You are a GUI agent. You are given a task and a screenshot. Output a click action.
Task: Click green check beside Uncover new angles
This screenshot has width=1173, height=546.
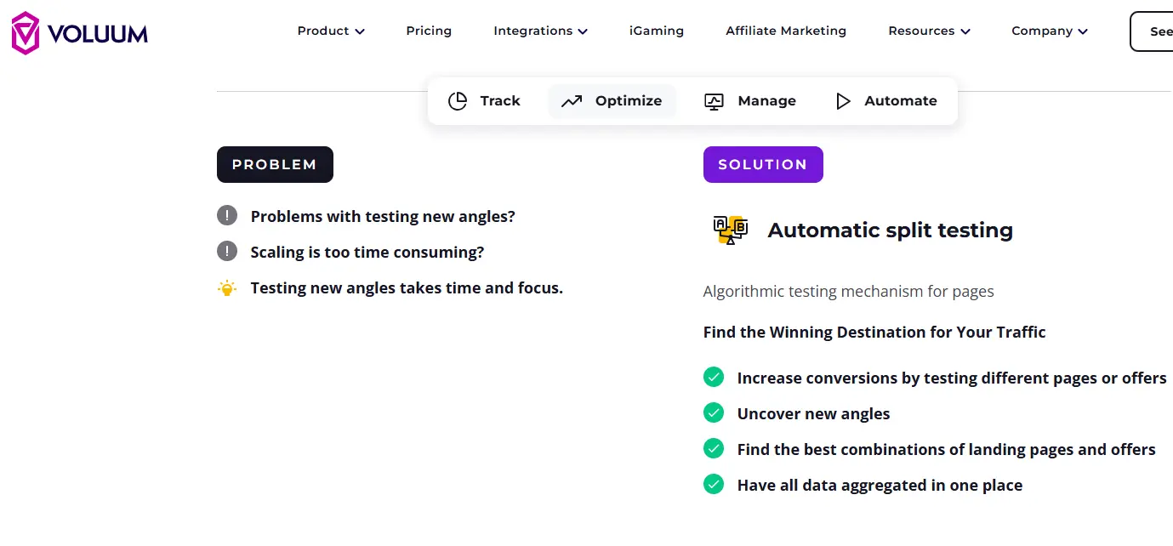714,412
